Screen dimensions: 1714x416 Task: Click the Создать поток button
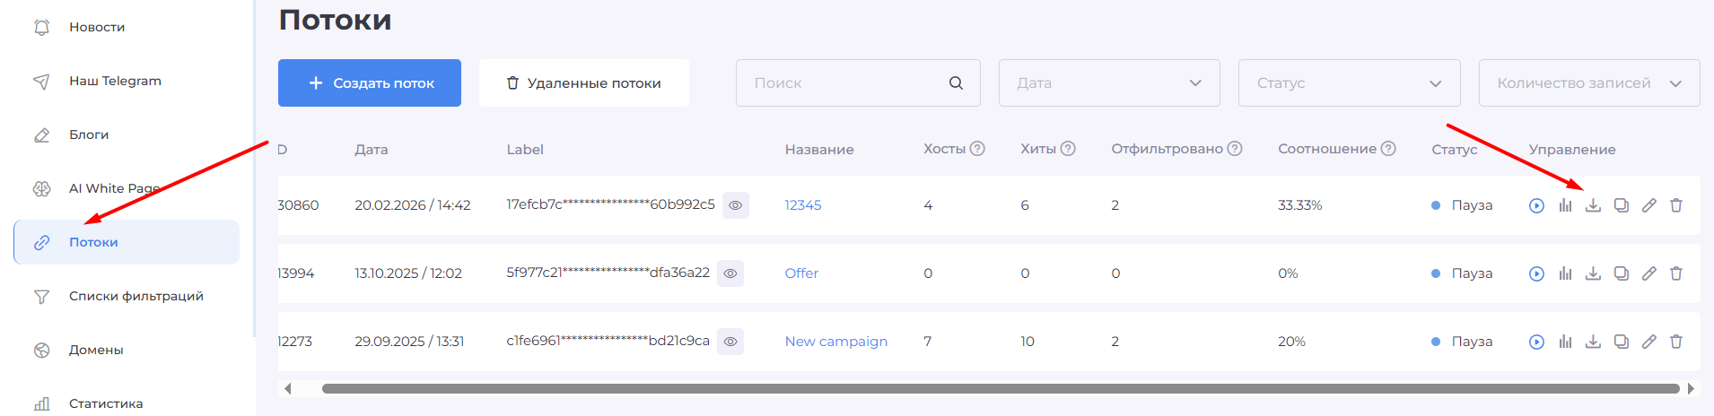click(370, 82)
